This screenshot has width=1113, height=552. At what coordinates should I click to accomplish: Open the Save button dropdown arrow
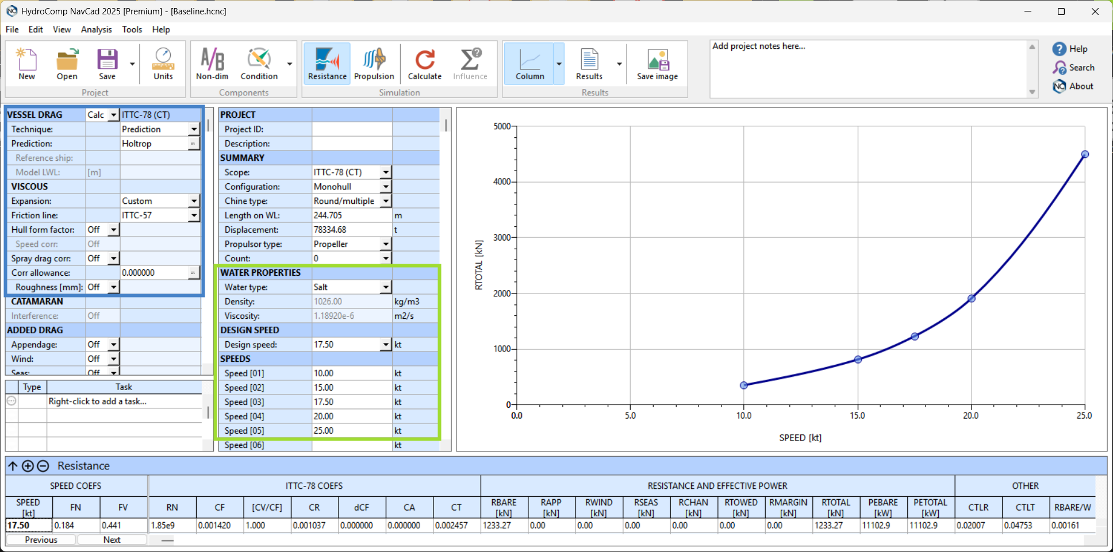(x=132, y=64)
